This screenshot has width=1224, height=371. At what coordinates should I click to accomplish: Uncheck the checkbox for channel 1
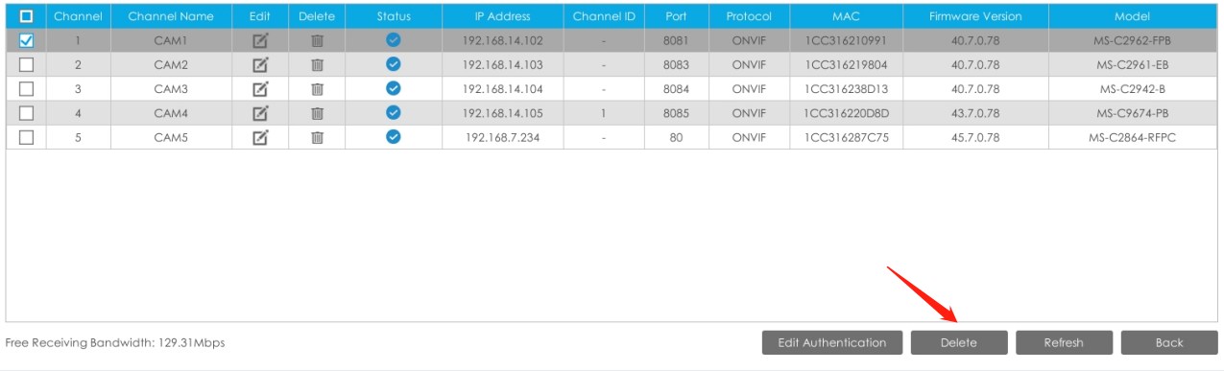pos(27,40)
